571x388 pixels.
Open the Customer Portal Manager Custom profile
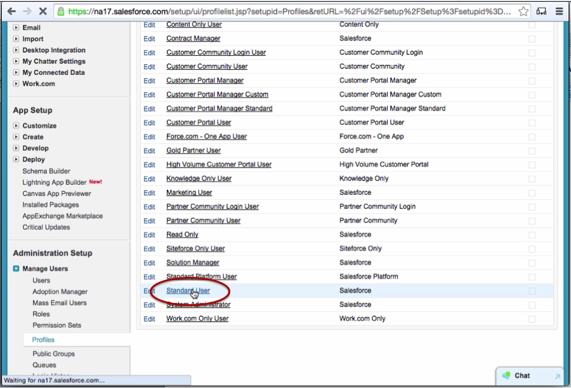coord(217,95)
